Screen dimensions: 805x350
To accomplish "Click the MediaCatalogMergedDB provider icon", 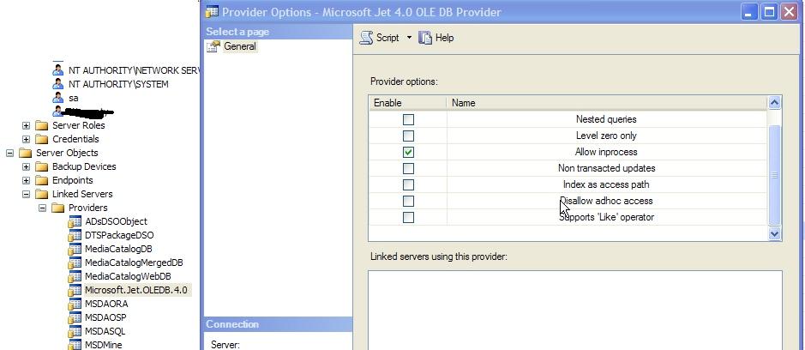I will 75,262.
